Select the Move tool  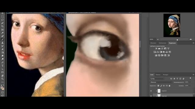(x=2, y=13)
